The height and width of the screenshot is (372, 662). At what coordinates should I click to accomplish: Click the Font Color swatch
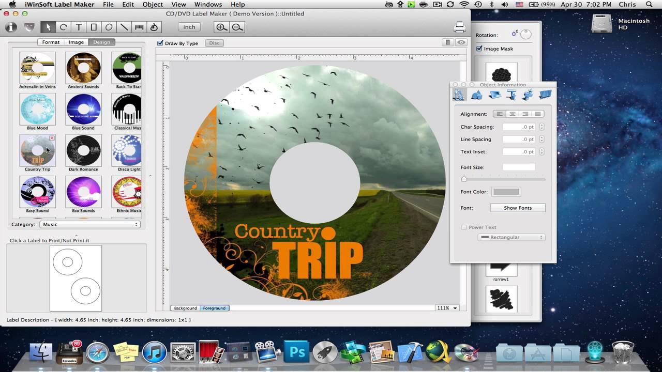click(x=506, y=191)
